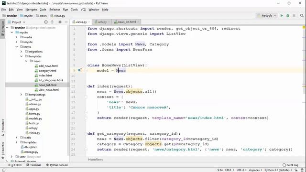
Task: Open the Navigate menu
Action: pyautogui.click(x=31, y=10)
